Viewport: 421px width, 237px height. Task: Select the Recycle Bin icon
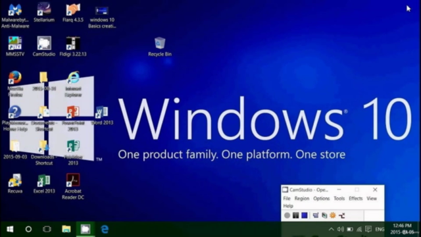click(160, 47)
